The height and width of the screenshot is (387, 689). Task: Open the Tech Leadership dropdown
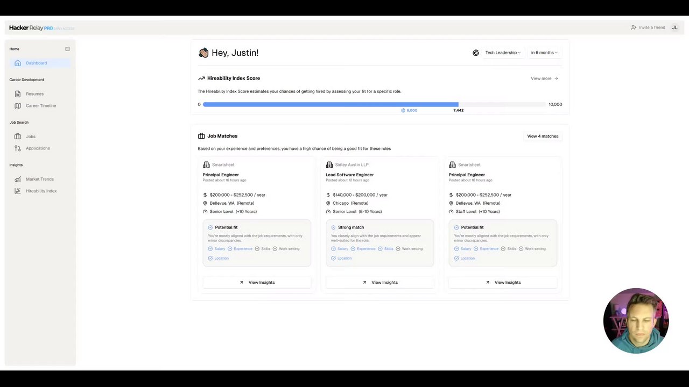pos(503,53)
